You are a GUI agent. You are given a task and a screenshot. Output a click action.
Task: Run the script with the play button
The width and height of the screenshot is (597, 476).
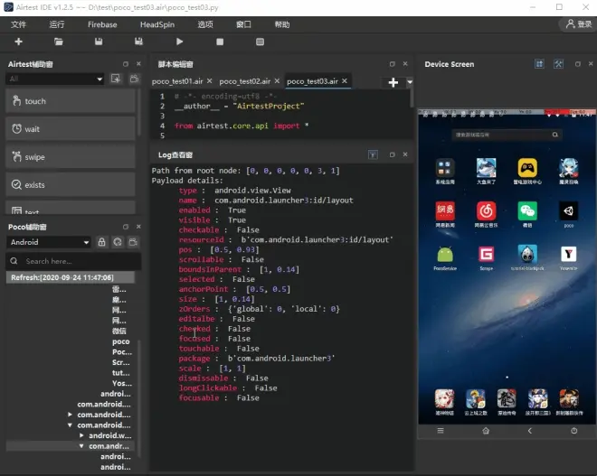[179, 42]
